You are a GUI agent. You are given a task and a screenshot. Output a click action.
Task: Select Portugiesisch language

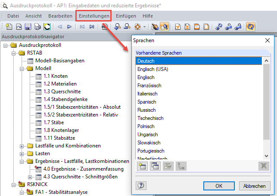(x=199, y=151)
